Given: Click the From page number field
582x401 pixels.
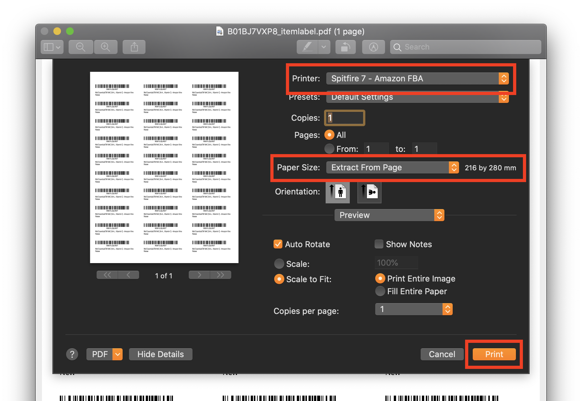Looking at the screenshot, I should (376, 149).
